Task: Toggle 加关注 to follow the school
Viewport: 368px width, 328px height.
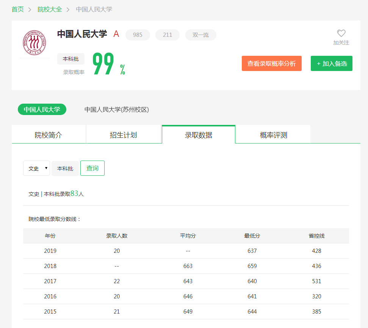Action: coord(341,43)
